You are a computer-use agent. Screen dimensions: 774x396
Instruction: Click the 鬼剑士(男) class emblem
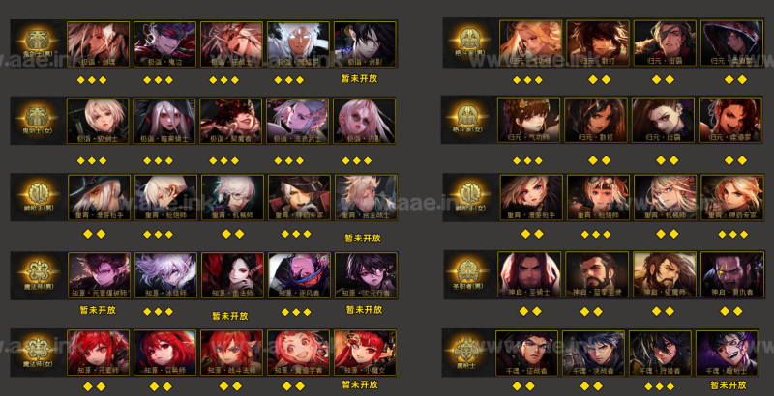[x=37, y=41]
